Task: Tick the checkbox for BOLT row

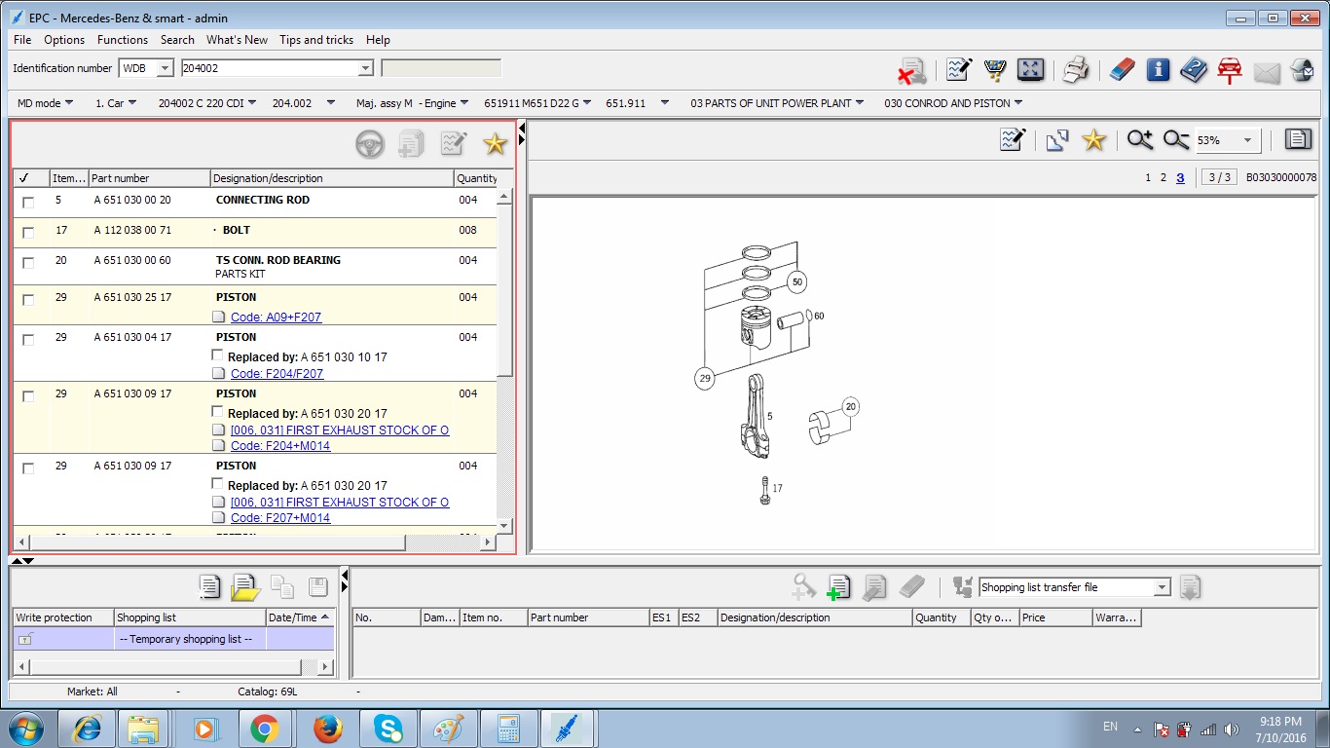Action: (x=28, y=233)
